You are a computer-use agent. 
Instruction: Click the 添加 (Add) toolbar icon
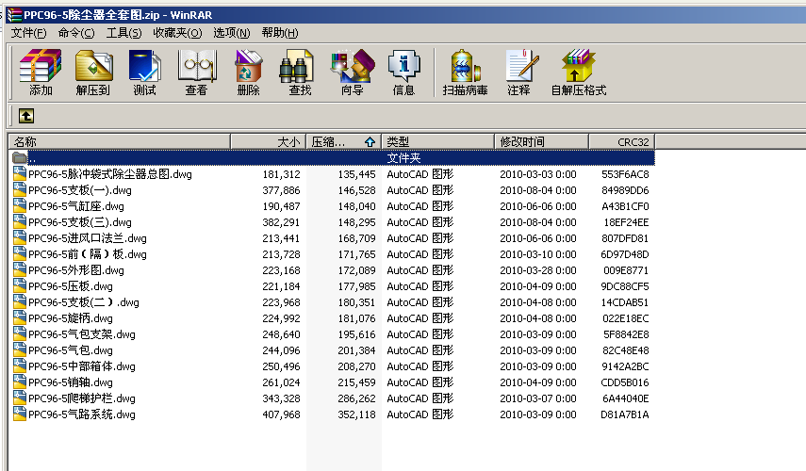click(x=41, y=73)
